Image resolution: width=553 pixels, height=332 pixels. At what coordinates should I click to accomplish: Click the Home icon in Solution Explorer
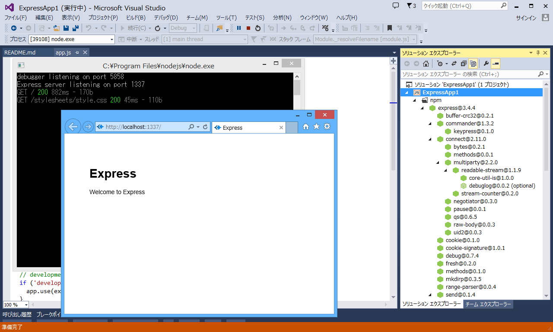tap(426, 64)
